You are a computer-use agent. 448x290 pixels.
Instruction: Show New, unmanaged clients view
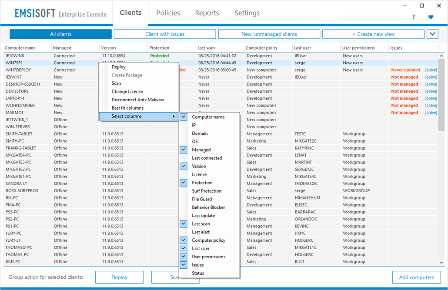[269, 34]
